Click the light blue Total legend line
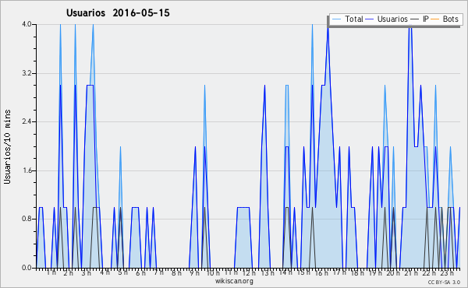 tap(336, 19)
